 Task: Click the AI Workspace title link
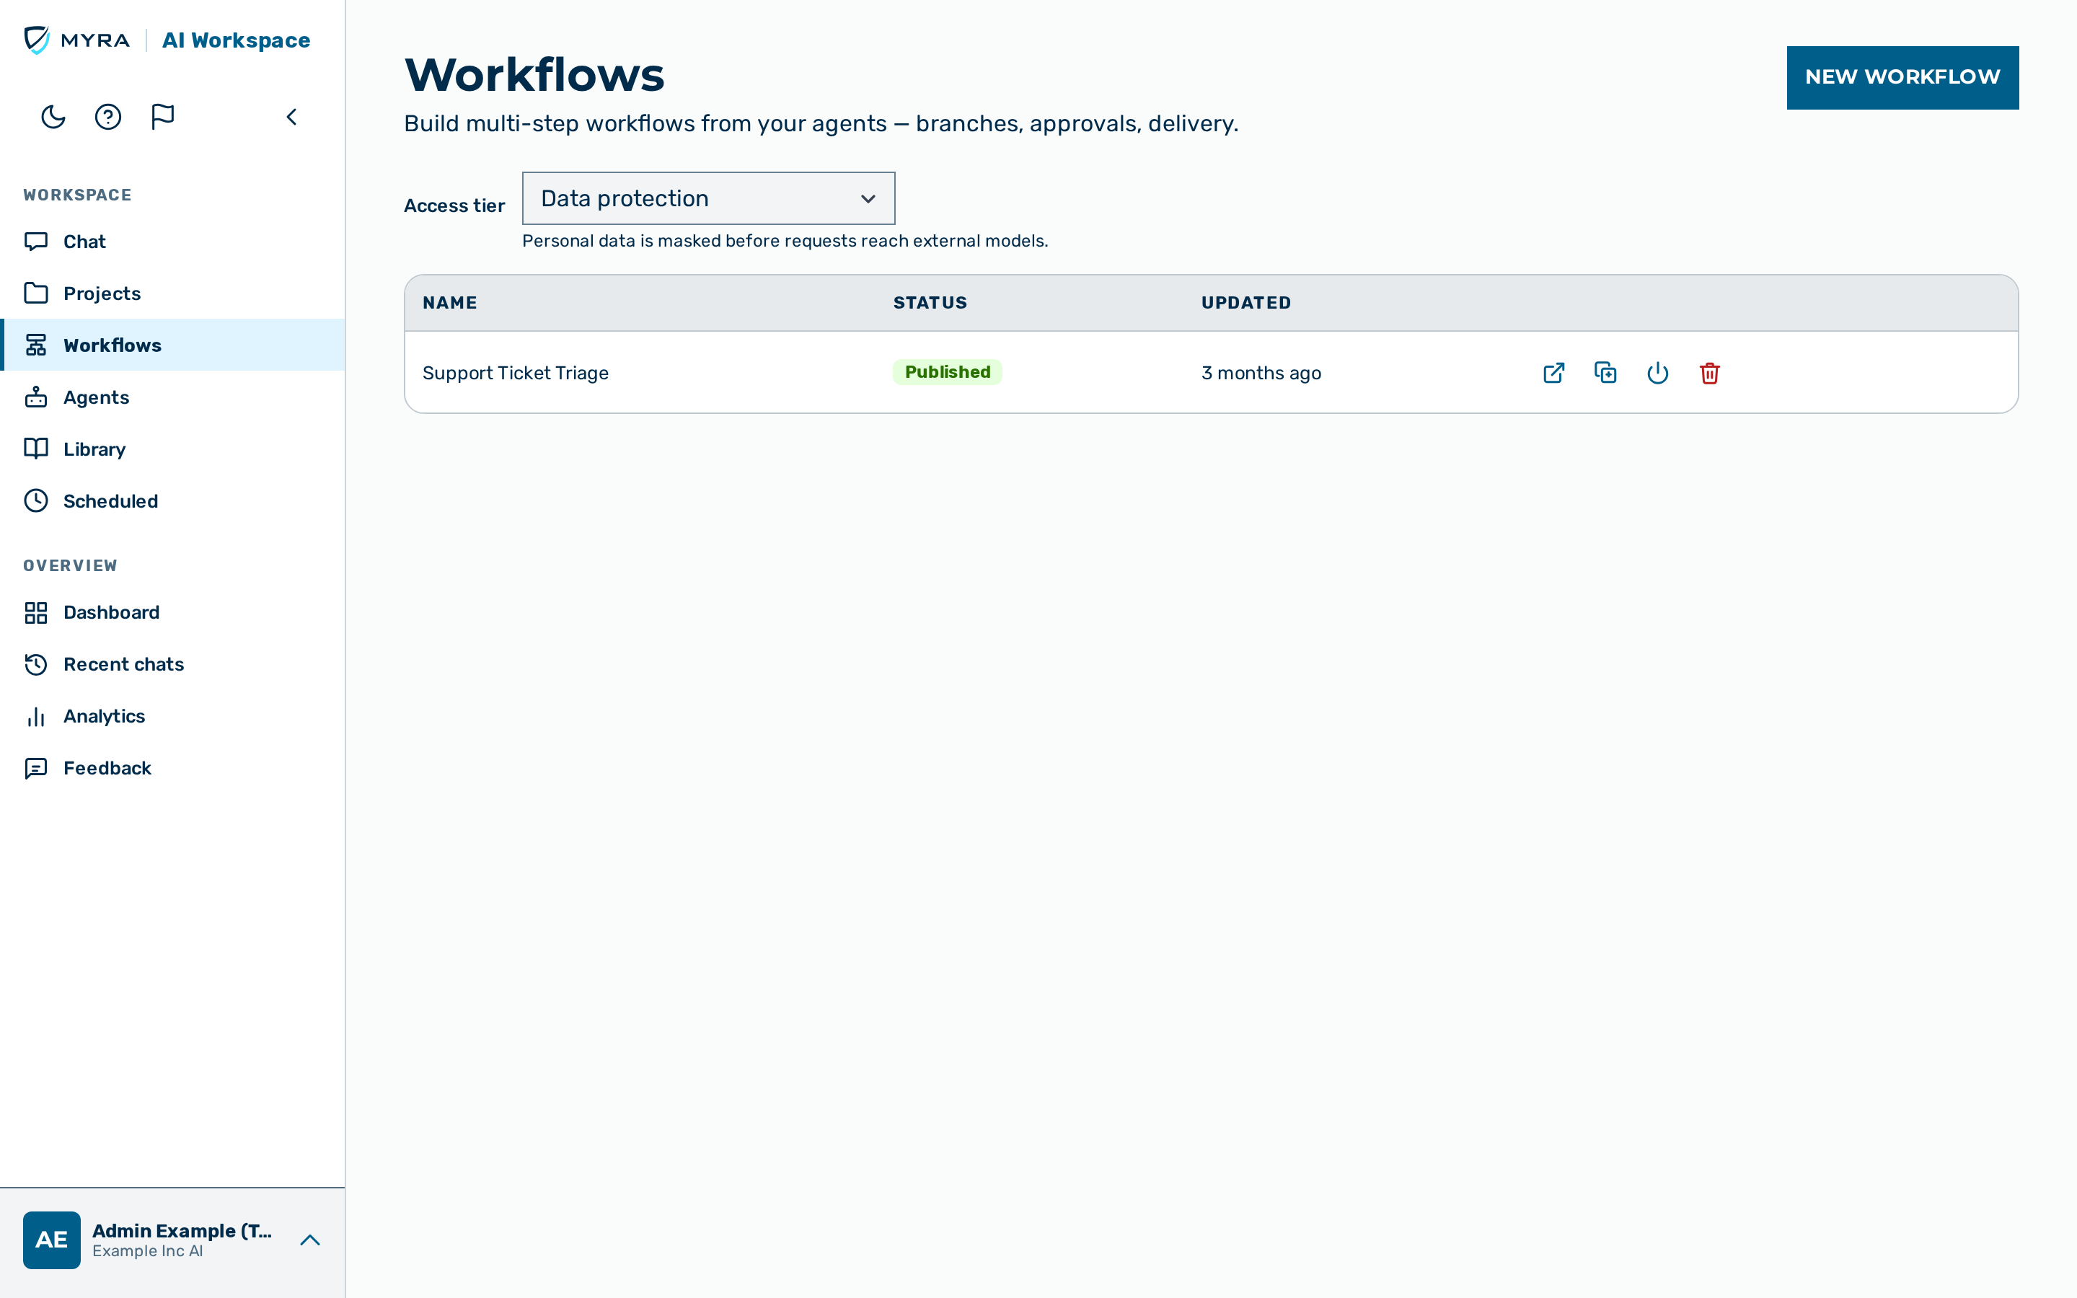pos(236,40)
